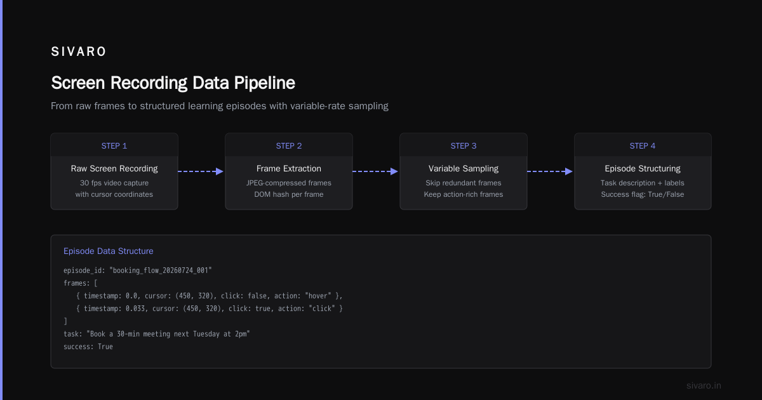Click the SIVARO logo text

(79, 52)
